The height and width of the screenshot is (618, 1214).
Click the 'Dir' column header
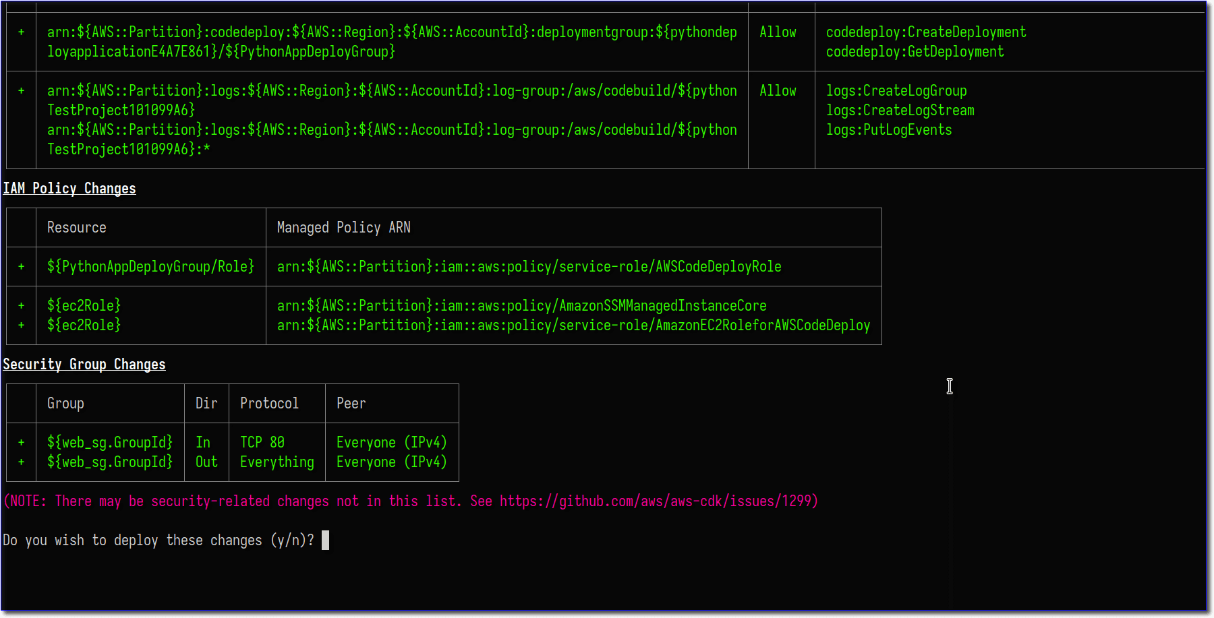[x=206, y=404]
